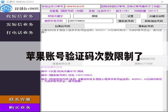Click the title bar cloud app icon

pyautogui.click(x=3, y=2)
